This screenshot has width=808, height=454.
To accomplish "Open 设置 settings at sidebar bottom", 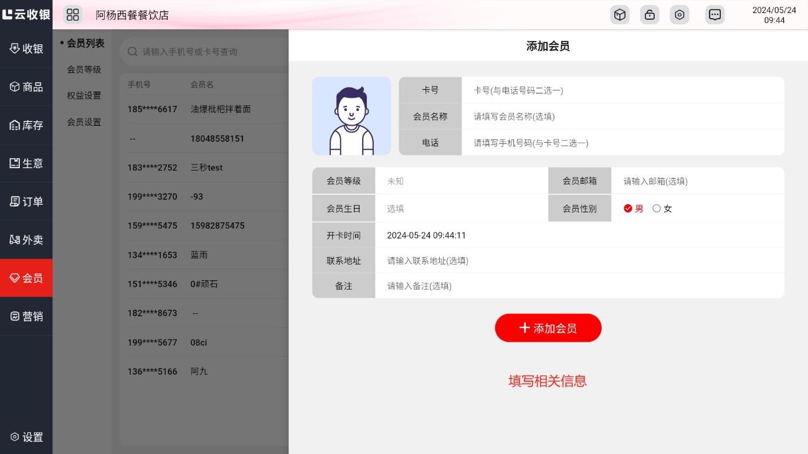I will 26,437.
